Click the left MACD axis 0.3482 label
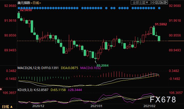The image size is (184, 109). (x=11, y=71)
